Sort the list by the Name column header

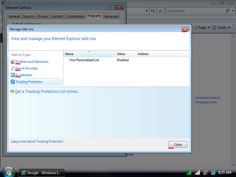tap(89, 54)
